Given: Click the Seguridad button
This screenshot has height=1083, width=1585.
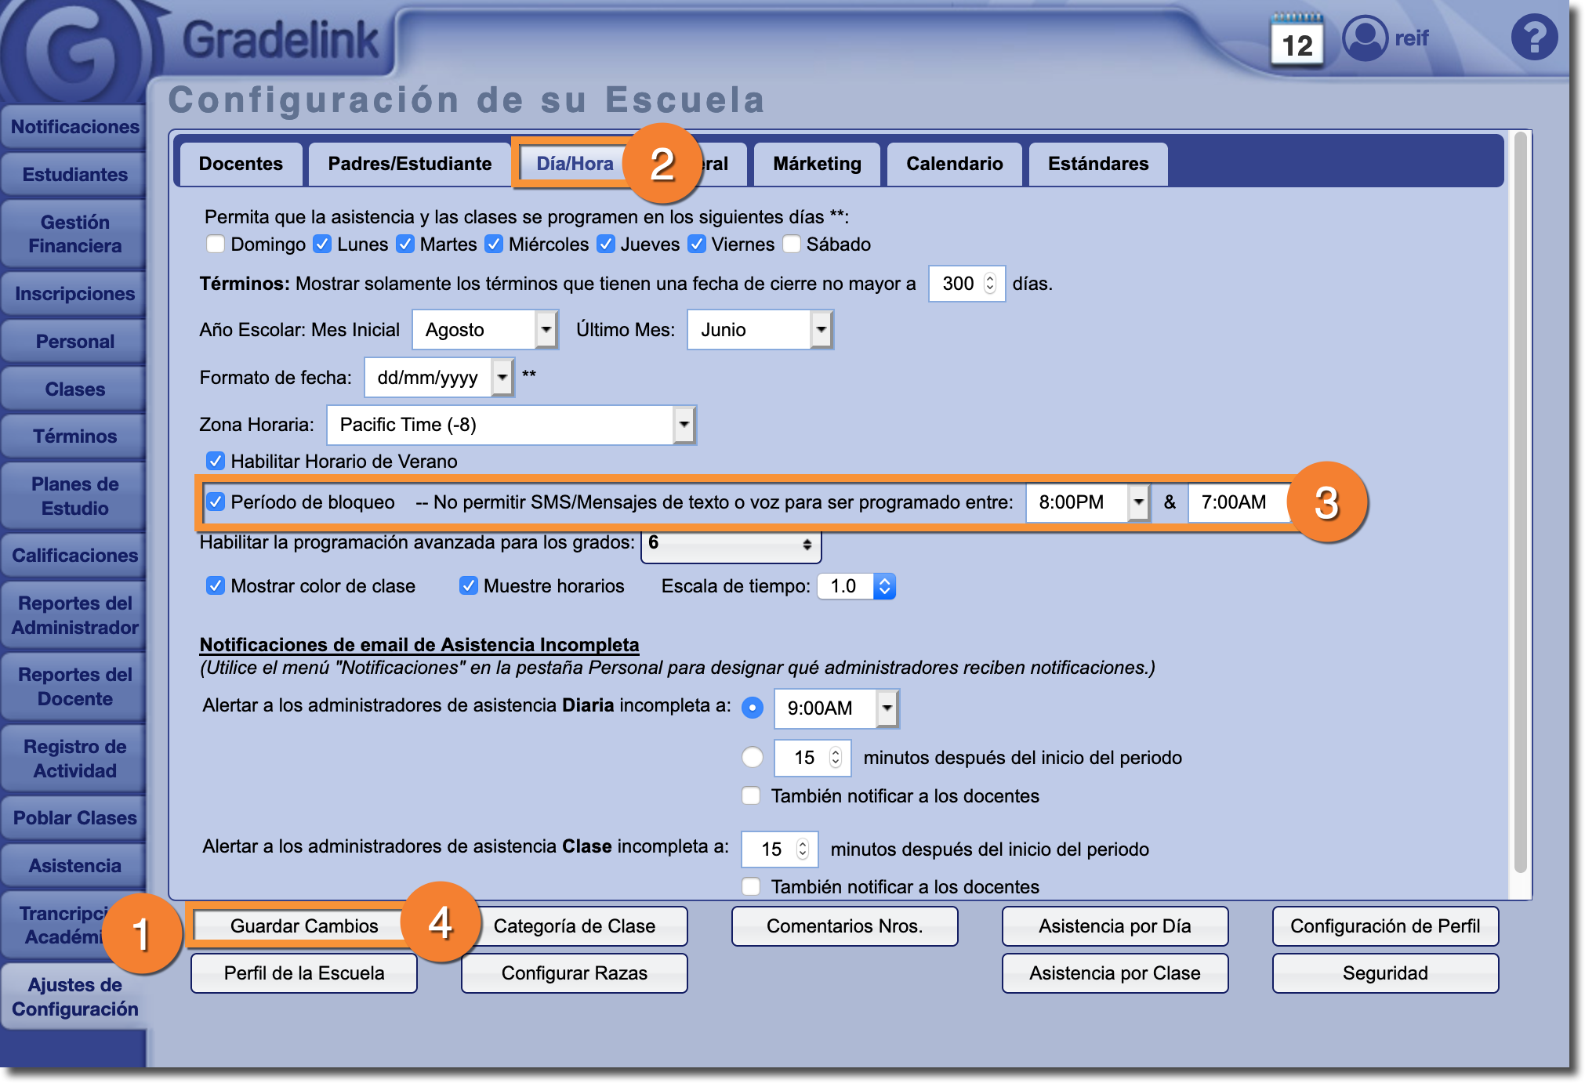Looking at the screenshot, I should [x=1384, y=973].
